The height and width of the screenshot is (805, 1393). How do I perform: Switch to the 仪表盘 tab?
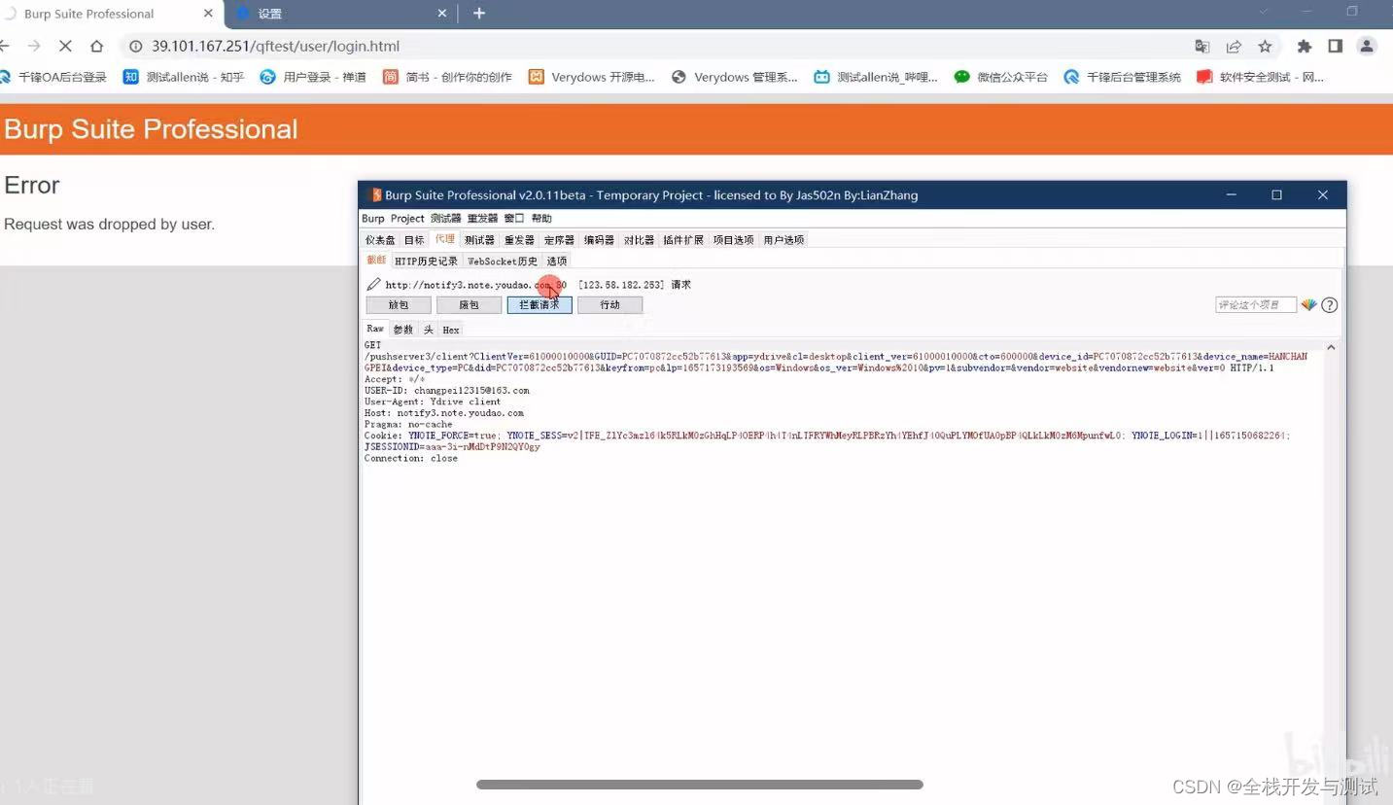380,240
